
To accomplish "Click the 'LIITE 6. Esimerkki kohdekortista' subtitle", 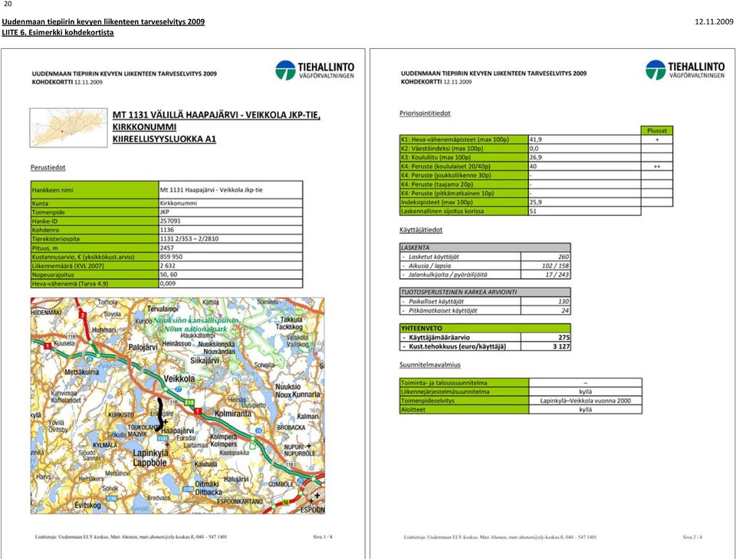I will pyautogui.click(x=58, y=32).
